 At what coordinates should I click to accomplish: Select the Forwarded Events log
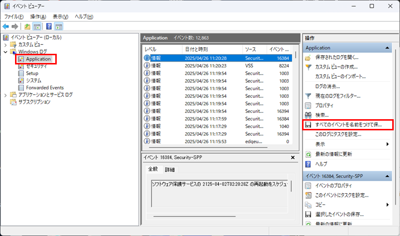[x=45, y=88]
